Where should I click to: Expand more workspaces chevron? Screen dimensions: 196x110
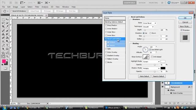click(x=162, y=3)
